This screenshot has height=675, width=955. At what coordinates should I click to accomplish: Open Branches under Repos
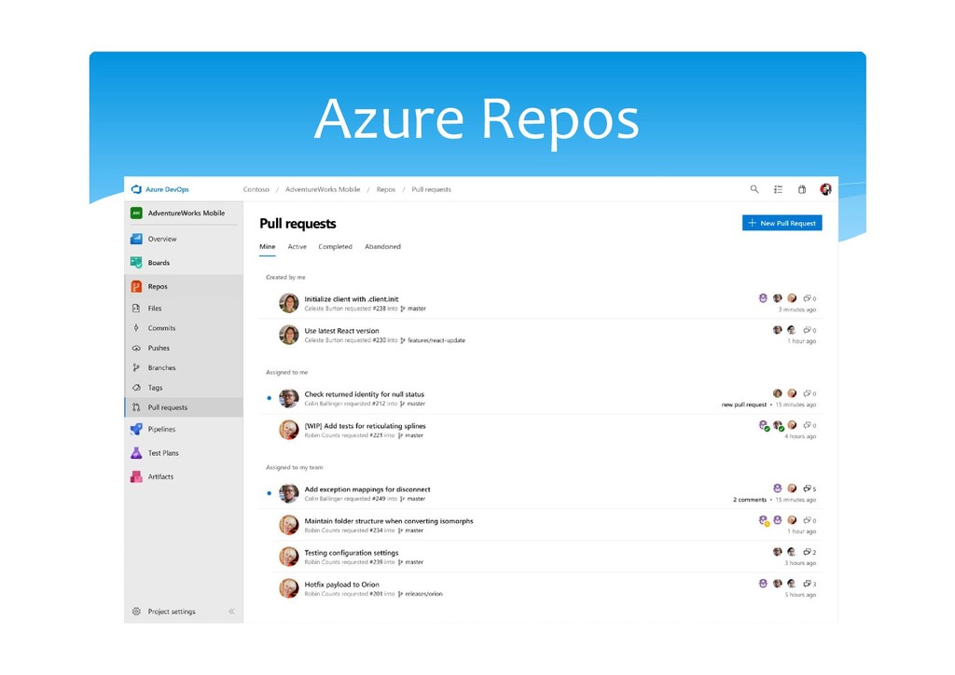[x=184, y=367]
